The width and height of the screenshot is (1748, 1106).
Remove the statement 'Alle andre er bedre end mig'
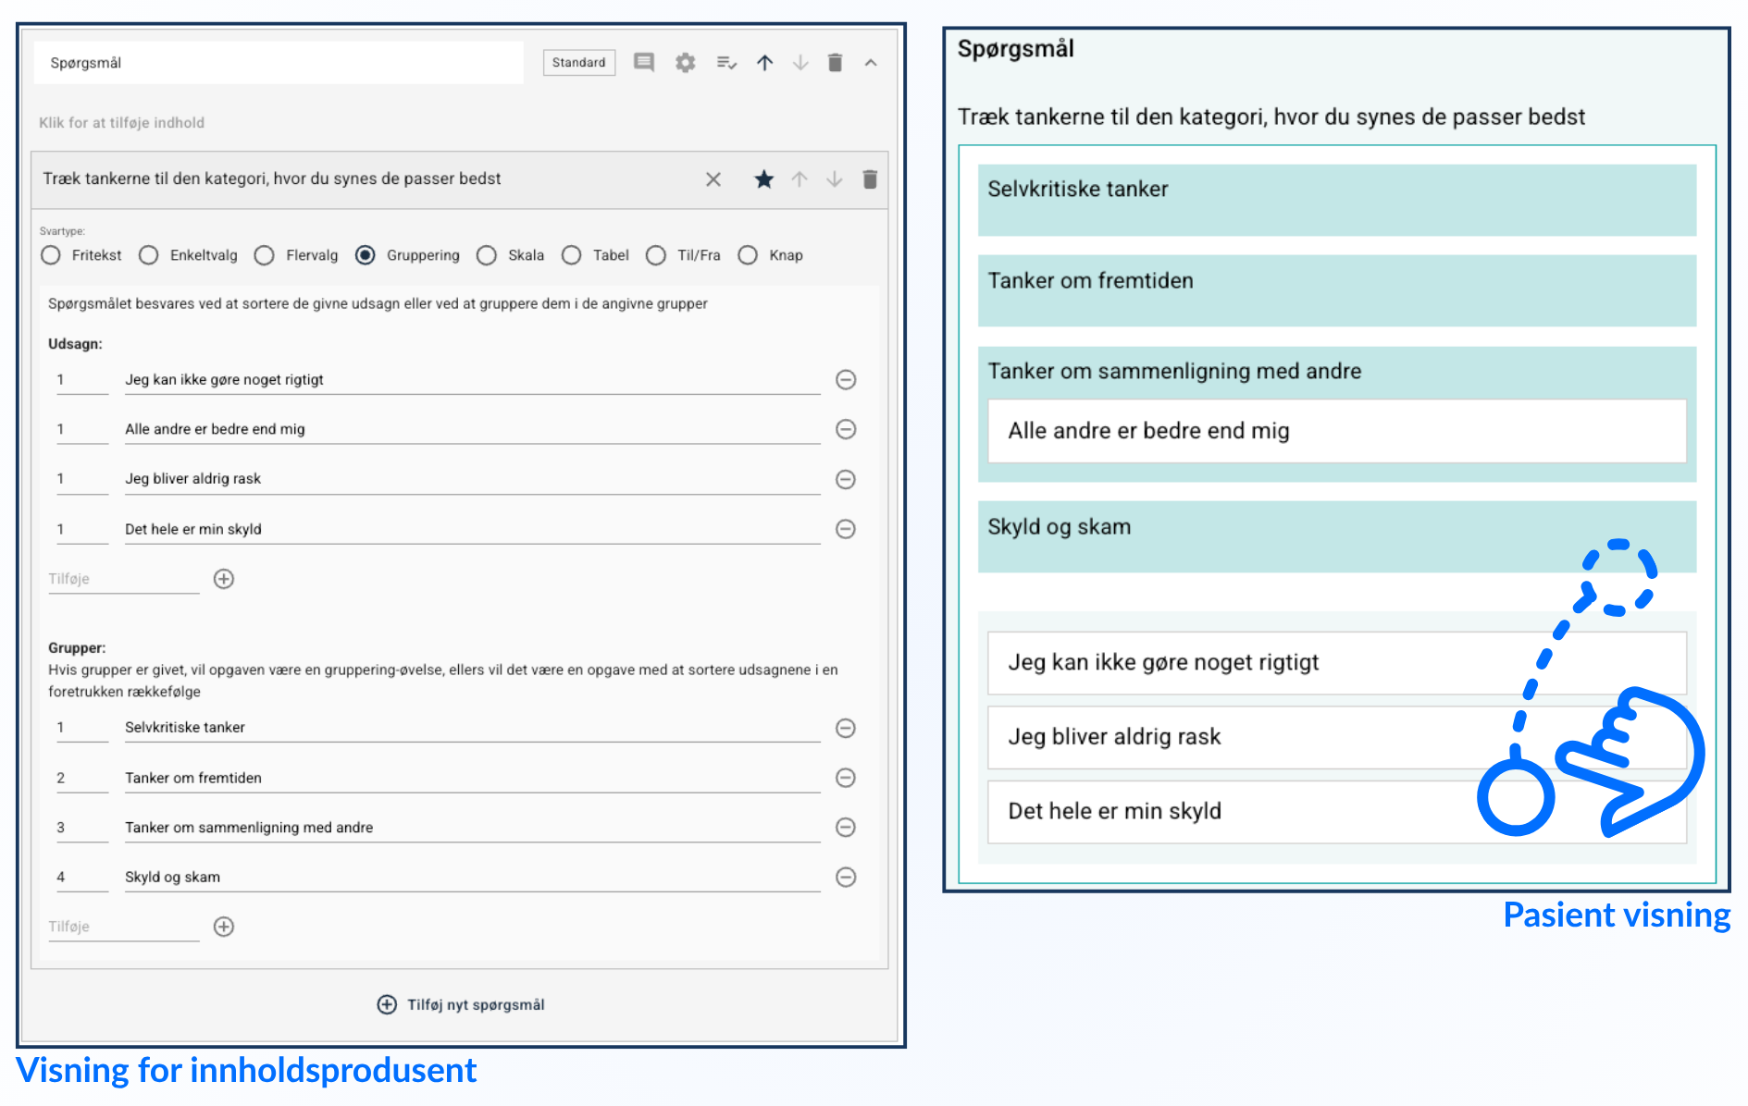click(846, 429)
